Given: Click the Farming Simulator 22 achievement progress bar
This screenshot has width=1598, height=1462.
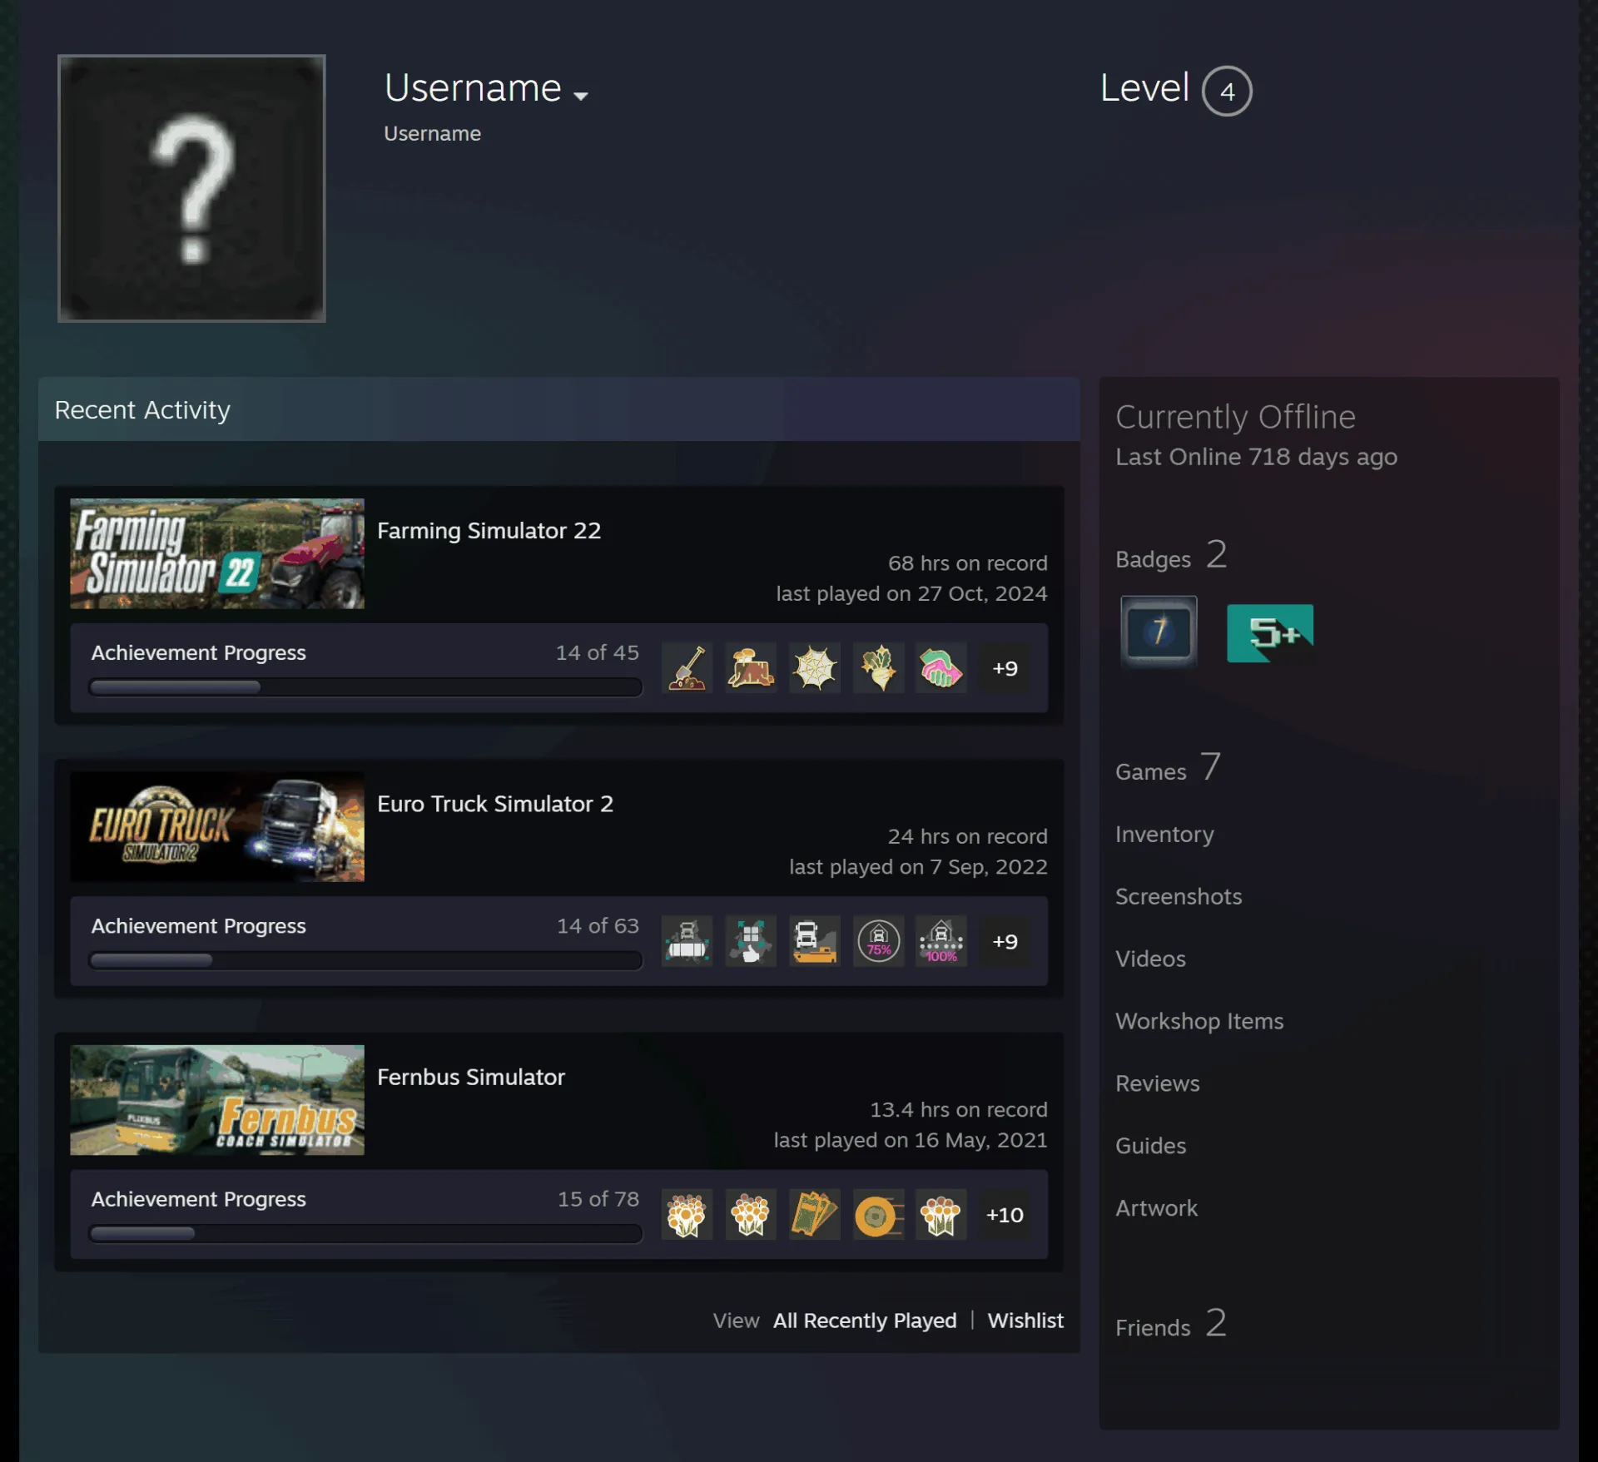Looking at the screenshot, I should point(365,687).
